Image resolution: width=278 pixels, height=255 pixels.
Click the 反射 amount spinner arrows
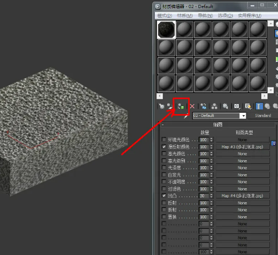coord(211,203)
